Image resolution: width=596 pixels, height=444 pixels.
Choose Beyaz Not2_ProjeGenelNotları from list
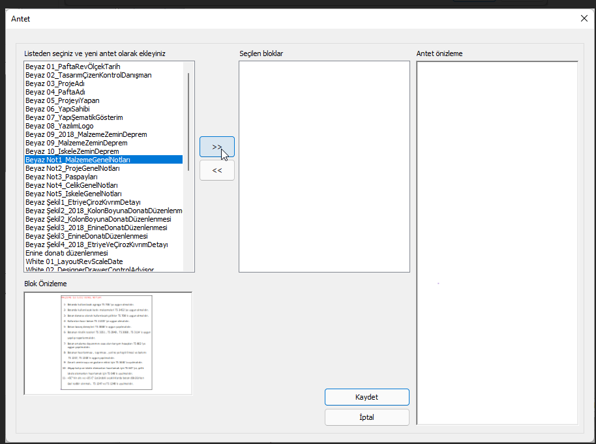point(72,168)
